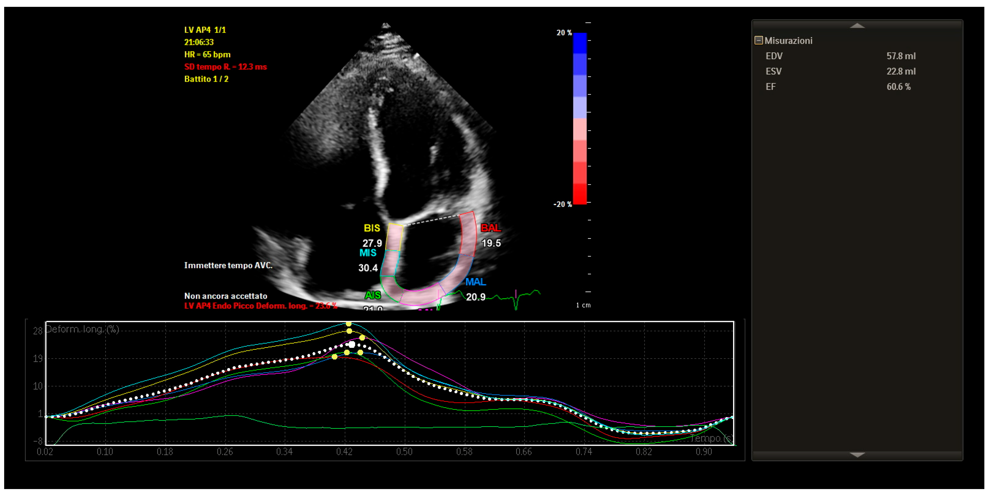Click the 'Non ancora accettato' status text
990x495 pixels.
[x=226, y=296]
